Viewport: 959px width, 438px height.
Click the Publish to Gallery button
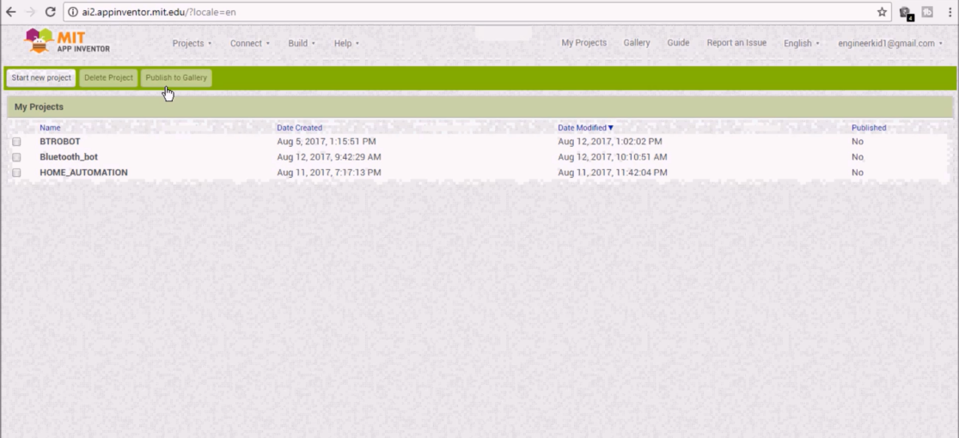[x=176, y=77]
